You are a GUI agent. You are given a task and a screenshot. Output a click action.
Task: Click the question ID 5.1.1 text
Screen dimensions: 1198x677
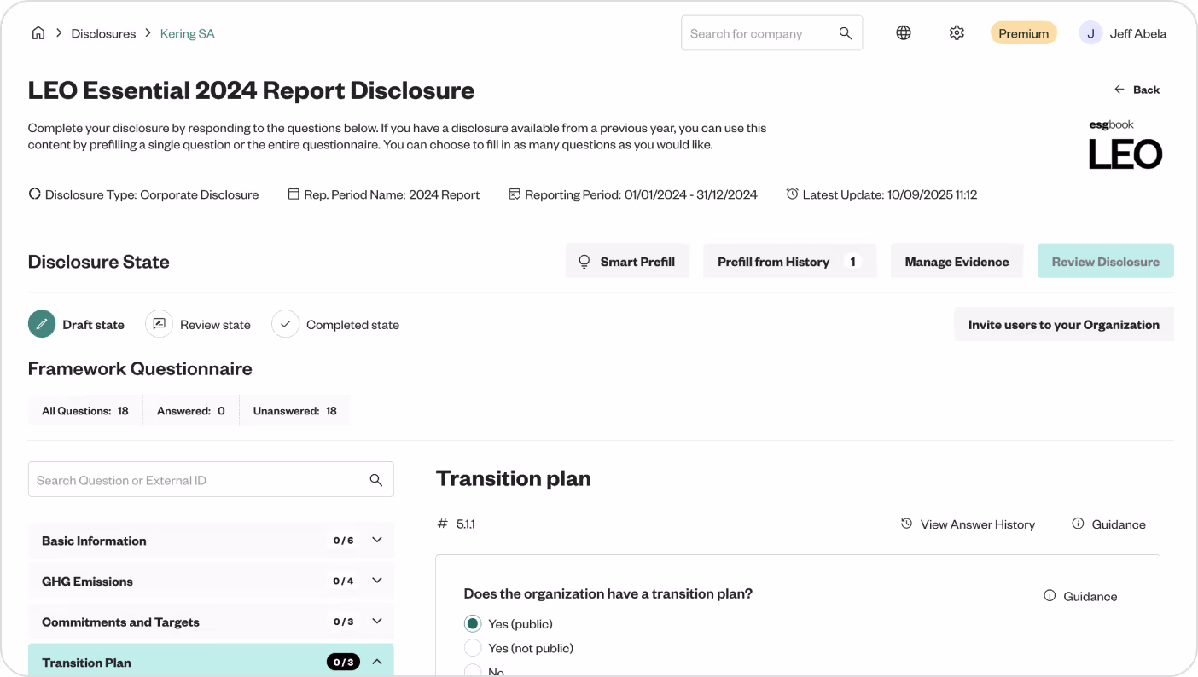[465, 524]
